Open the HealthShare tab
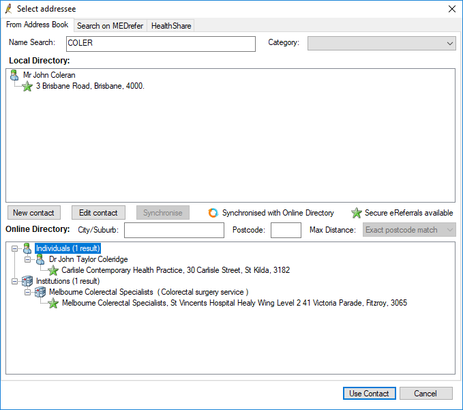This screenshot has width=463, height=410. (171, 26)
